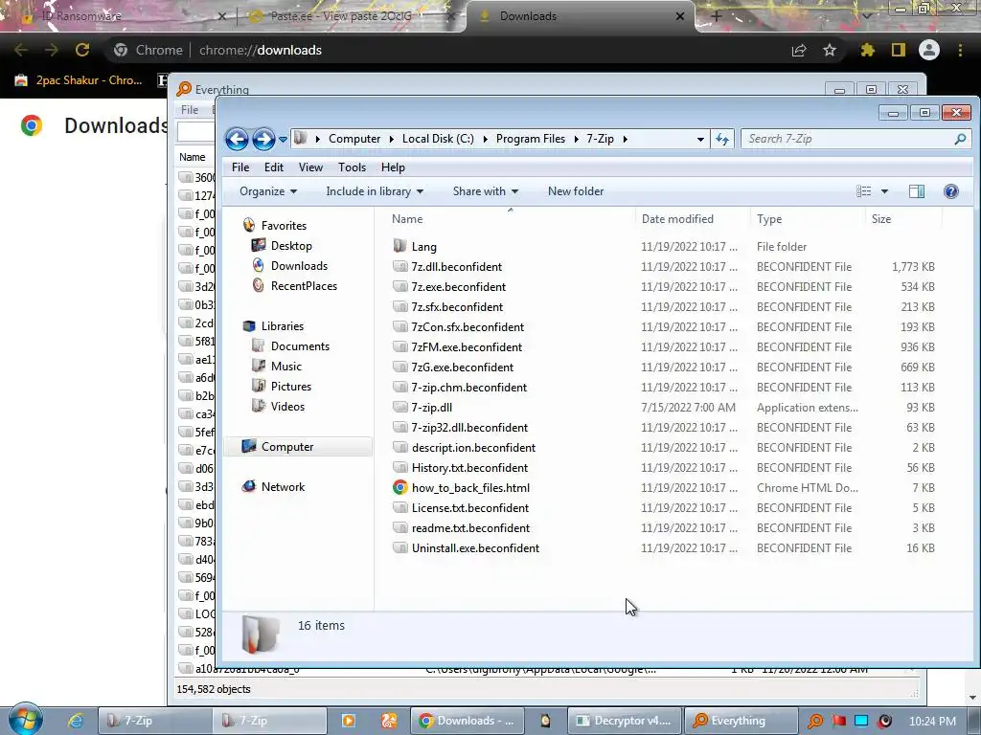Click taskbar clock showing 10:24 PM
The width and height of the screenshot is (981, 735).
point(932,721)
